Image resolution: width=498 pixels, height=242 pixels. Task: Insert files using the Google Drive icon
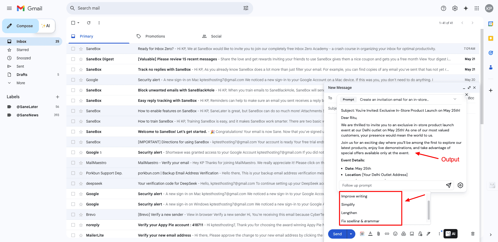click(x=403, y=234)
